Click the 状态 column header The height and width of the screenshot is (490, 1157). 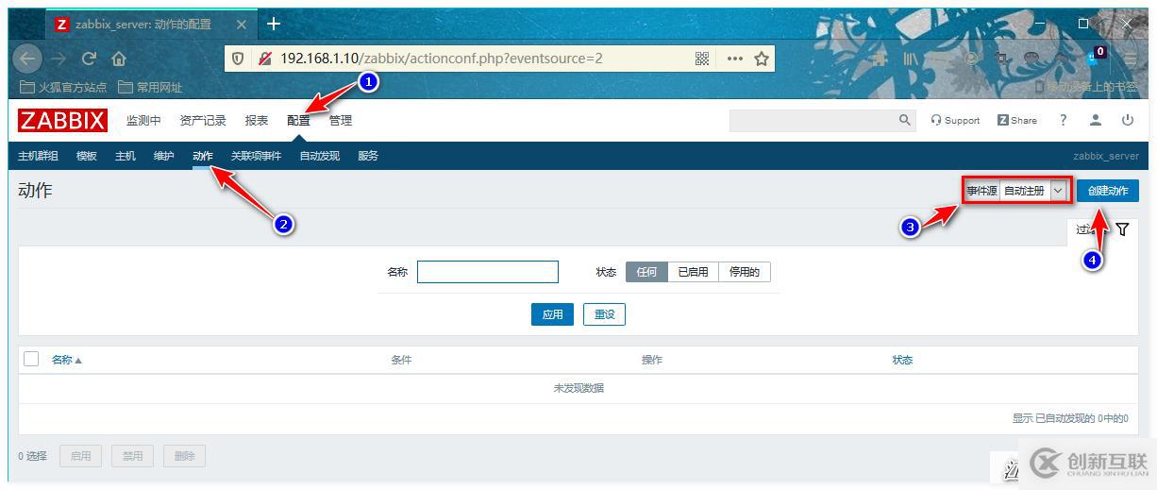[902, 360]
